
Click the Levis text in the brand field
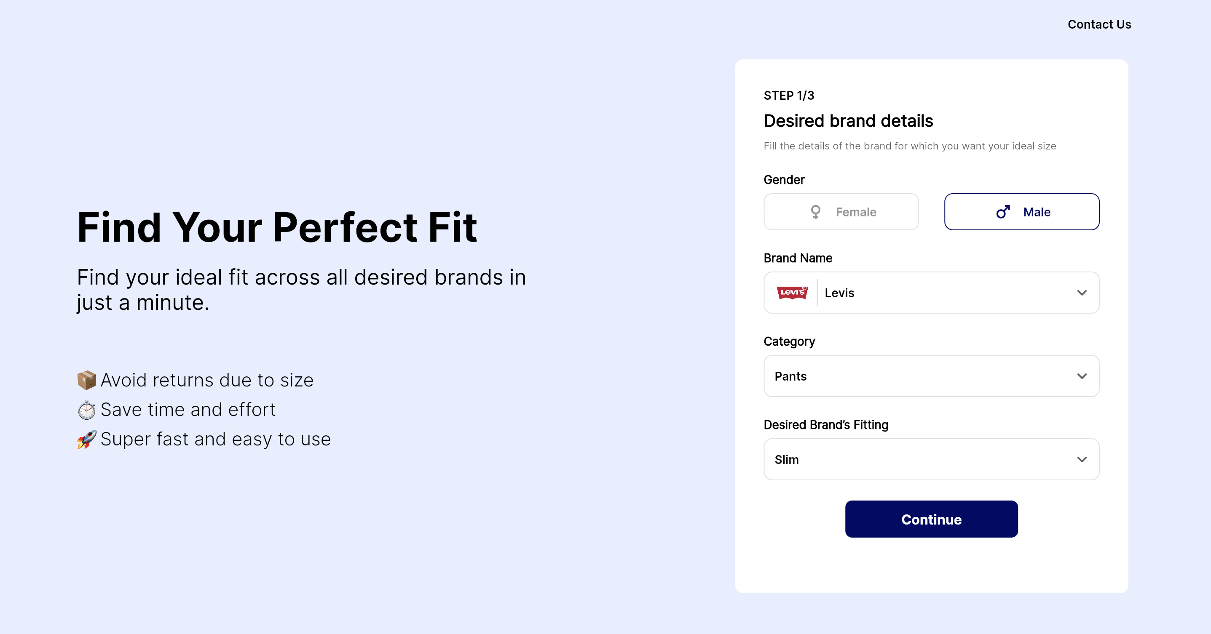pyautogui.click(x=839, y=293)
